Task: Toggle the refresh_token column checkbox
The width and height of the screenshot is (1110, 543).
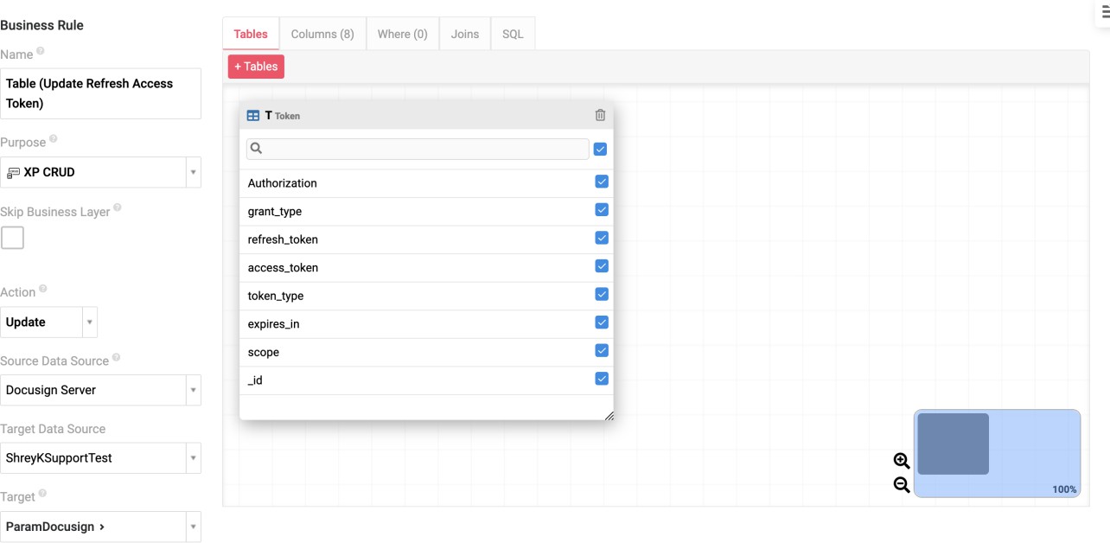Action: pyautogui.click(x=602, y=239)
